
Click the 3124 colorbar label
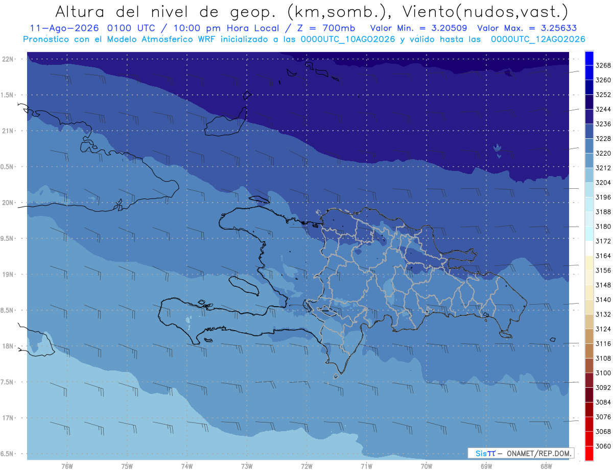coord(603,329)
